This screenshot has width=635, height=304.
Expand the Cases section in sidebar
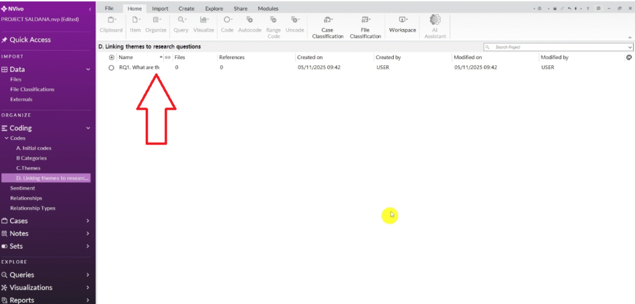(x=87, y=221)
